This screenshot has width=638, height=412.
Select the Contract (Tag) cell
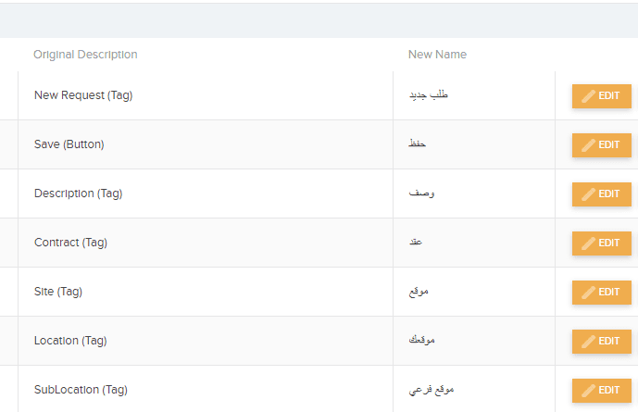coord(206,243)
